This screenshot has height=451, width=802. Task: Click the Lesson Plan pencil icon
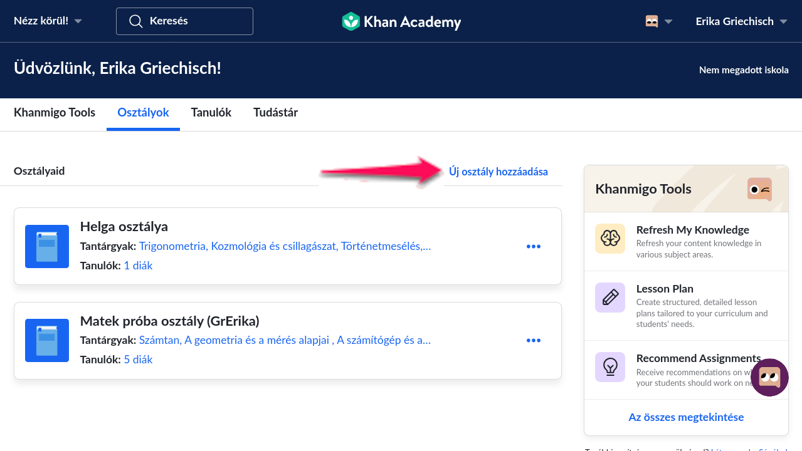(x=610, y=298)
